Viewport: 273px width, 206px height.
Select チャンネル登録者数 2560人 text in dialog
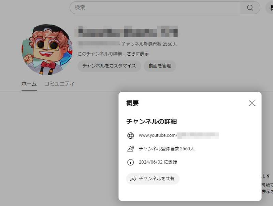[167, 149]
